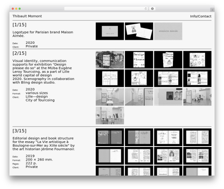Open Maison Aimée card thumbnail on black
This screenshot has width=224, height=189.
point(110,31)
